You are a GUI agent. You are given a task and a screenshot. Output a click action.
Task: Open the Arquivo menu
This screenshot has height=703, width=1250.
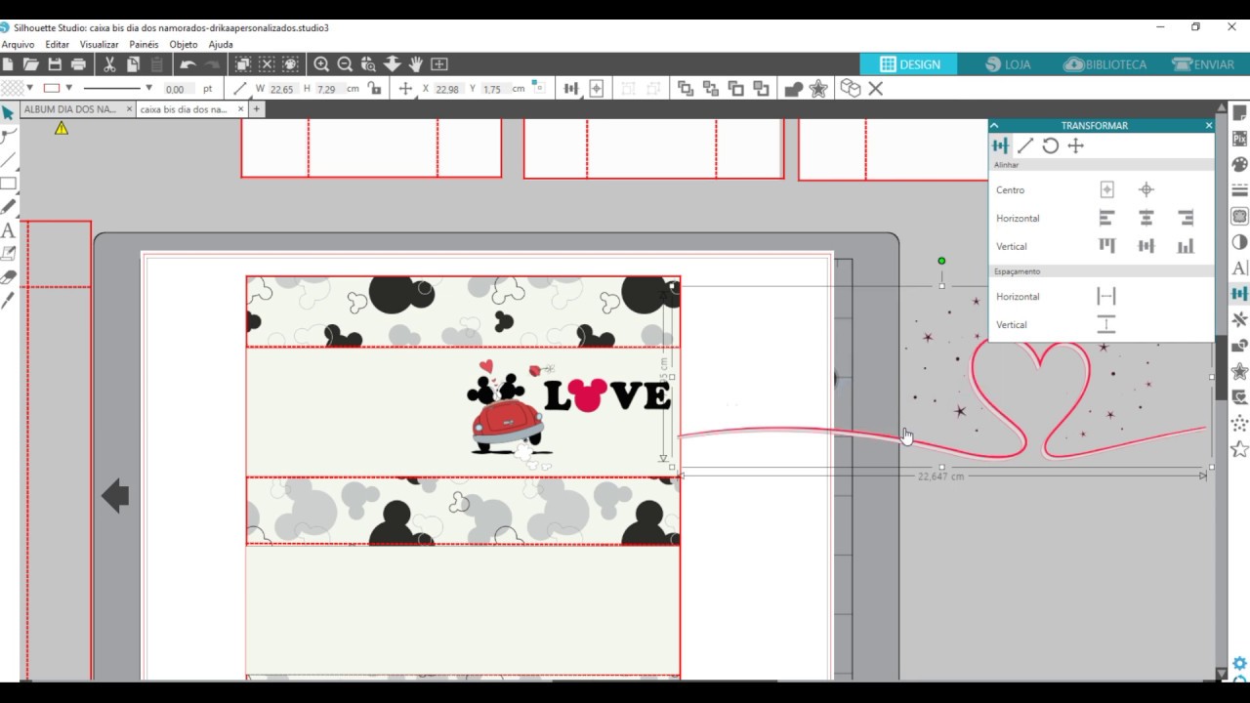[18, 44]
